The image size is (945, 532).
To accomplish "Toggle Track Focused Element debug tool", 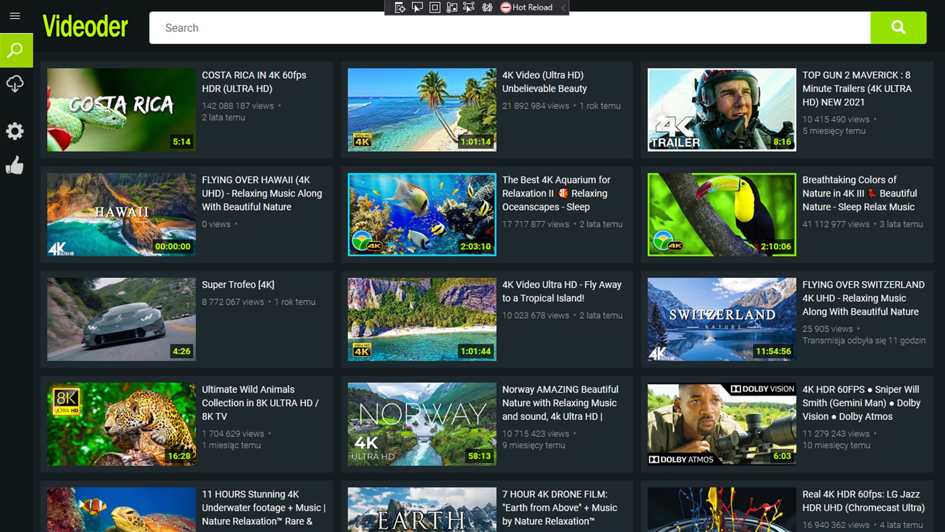I will (469, 7).
